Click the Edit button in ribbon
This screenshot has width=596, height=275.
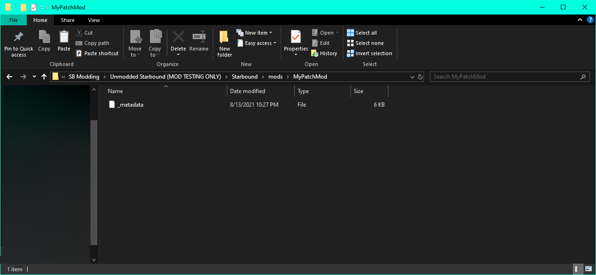(x=320, y=43)
